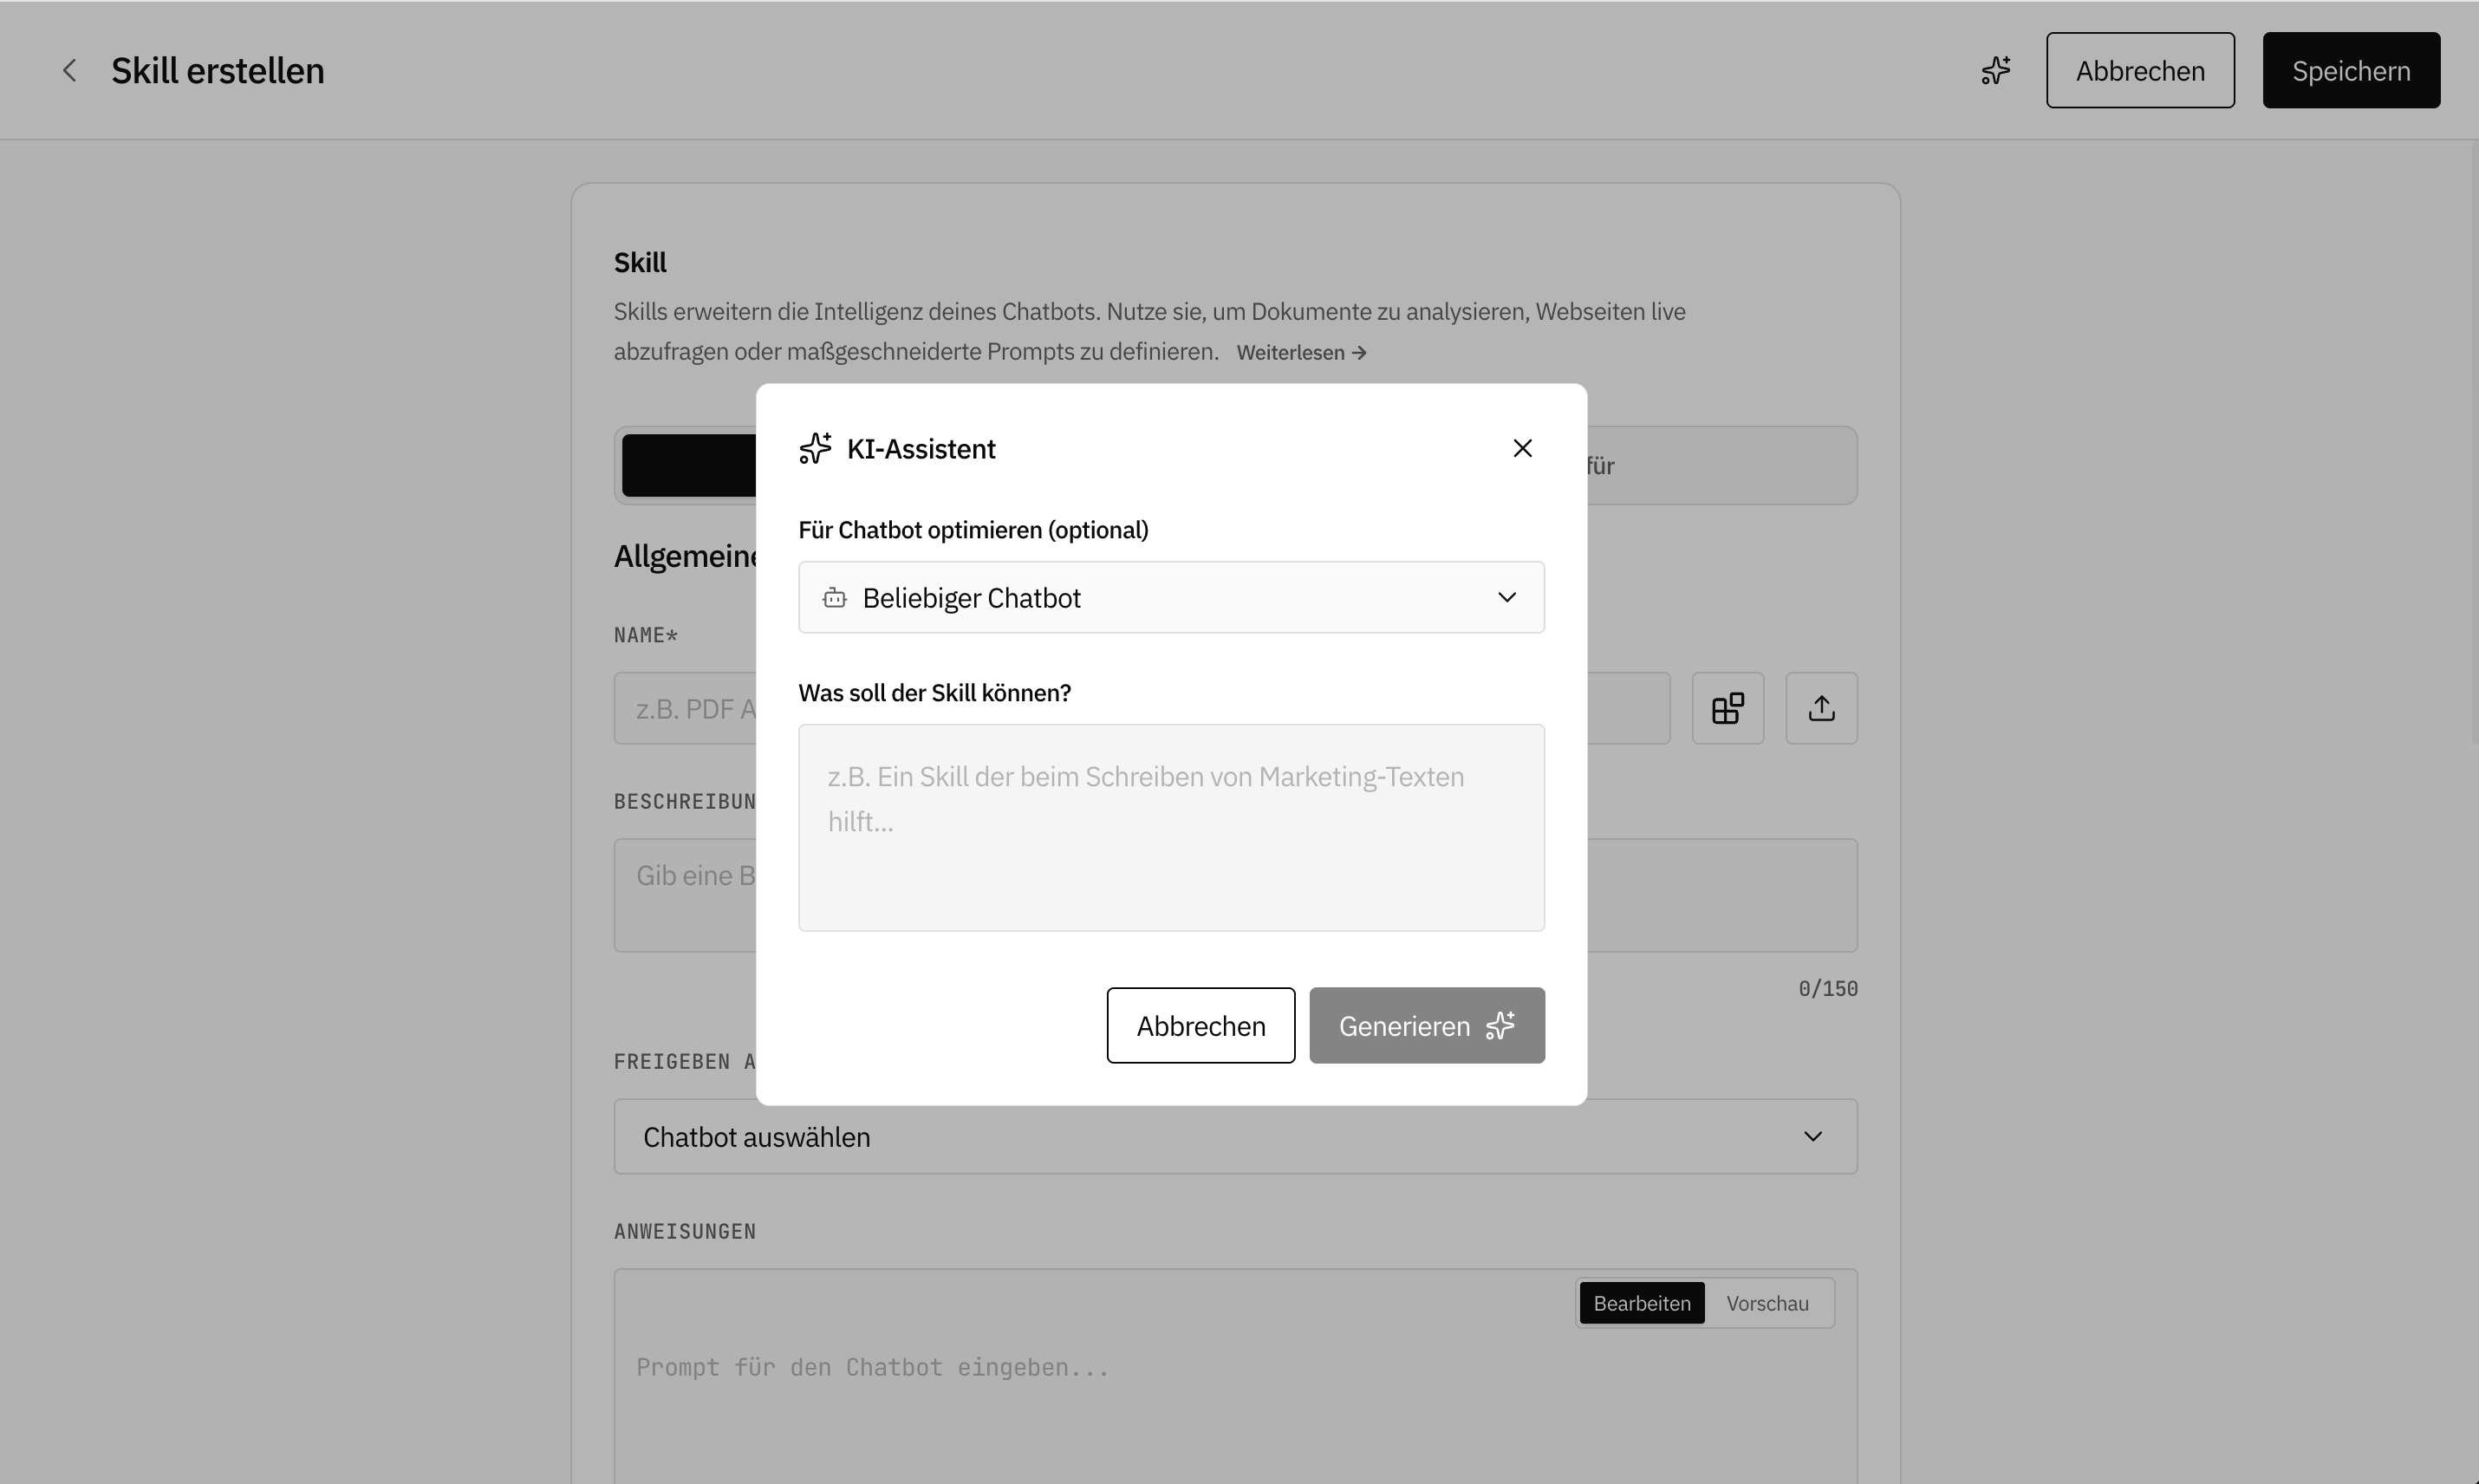The height and width of the screenshot is (1484, 2479).
Task: Select the black active tab in the skill type bar
Action: pyautogui.click(x=689, y=466)
